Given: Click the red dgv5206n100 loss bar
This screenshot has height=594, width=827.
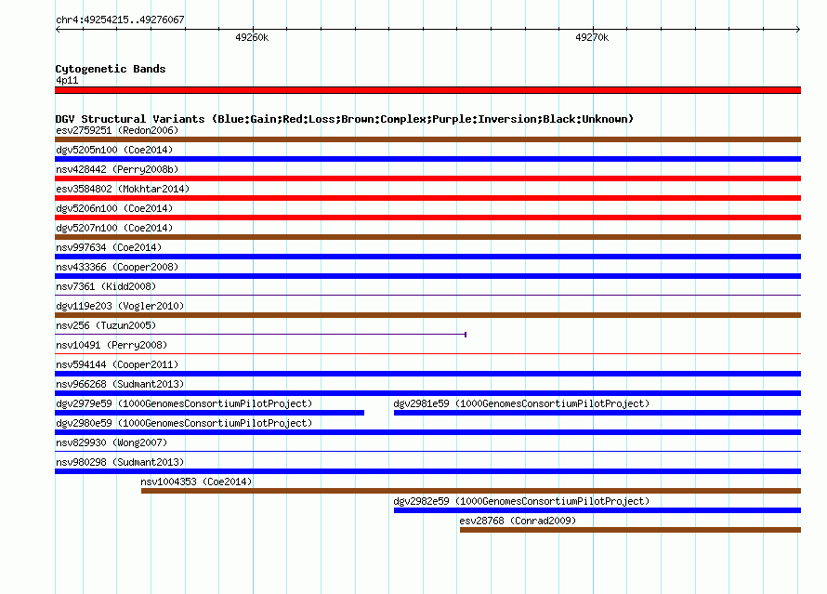Looking at the screenshot, I should click(427, 218).
